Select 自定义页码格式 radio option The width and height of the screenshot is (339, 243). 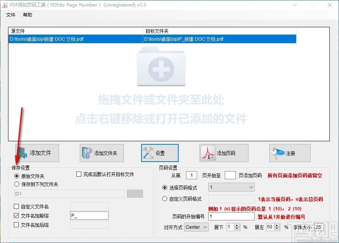click(165, 198)
